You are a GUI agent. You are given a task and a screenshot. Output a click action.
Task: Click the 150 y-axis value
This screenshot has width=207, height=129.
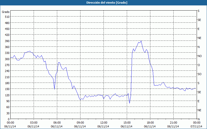(x=8, y=89)
